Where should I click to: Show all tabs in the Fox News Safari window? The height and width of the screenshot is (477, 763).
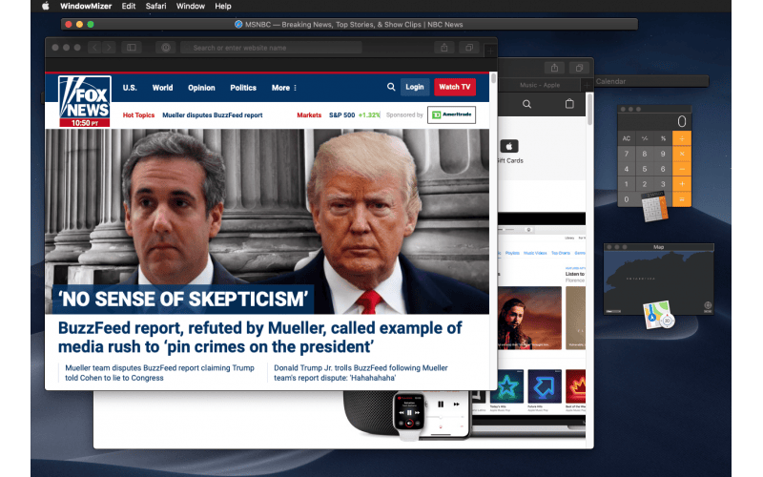469,47
